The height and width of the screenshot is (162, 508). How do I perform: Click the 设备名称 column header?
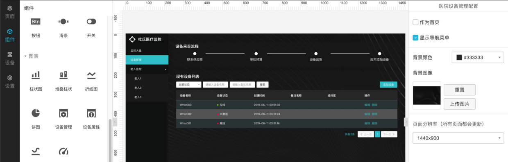[185, 95]
